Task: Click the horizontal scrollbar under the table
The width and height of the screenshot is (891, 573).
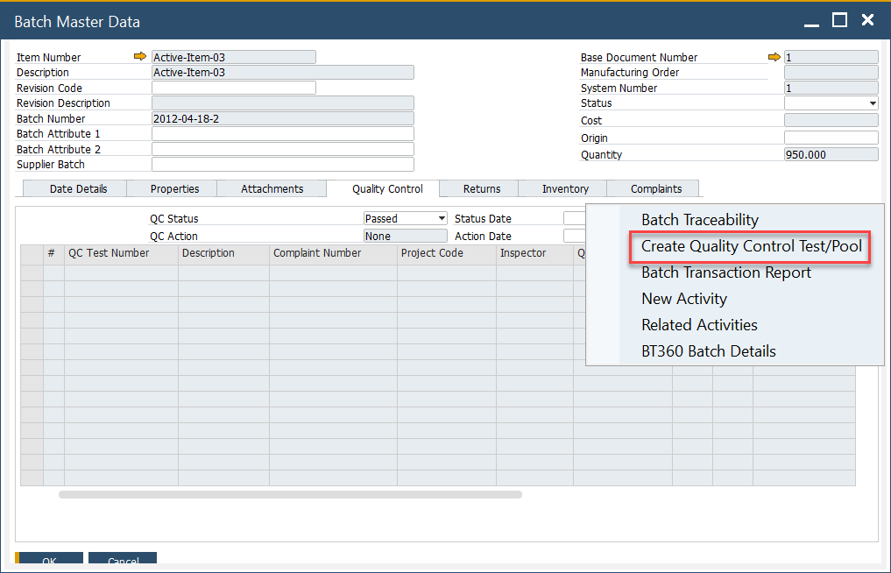Action: coord(289,495)
